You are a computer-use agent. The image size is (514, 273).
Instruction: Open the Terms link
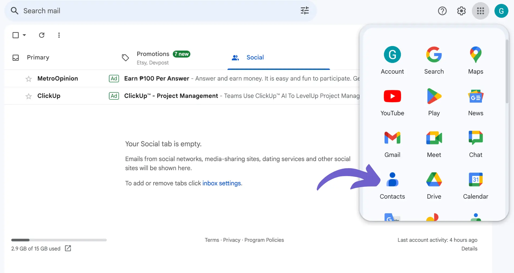pyautogui.click(x=212, y=240)
